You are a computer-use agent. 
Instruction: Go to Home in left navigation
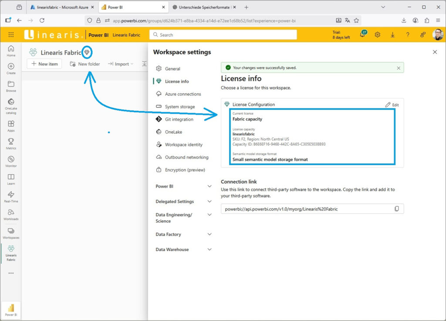11,51
